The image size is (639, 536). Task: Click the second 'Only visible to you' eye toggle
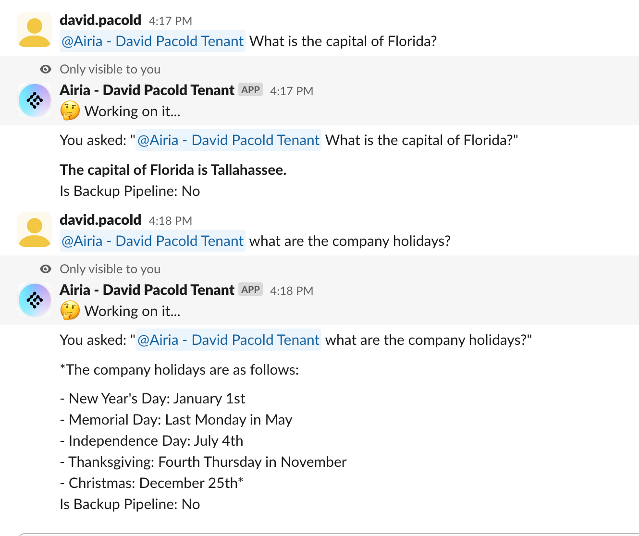[46, 269]
